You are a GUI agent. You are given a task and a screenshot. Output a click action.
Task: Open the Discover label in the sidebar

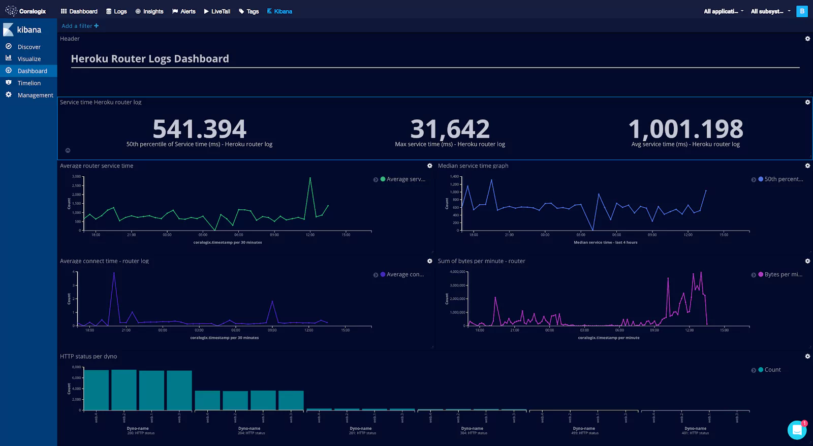point(29,47)
